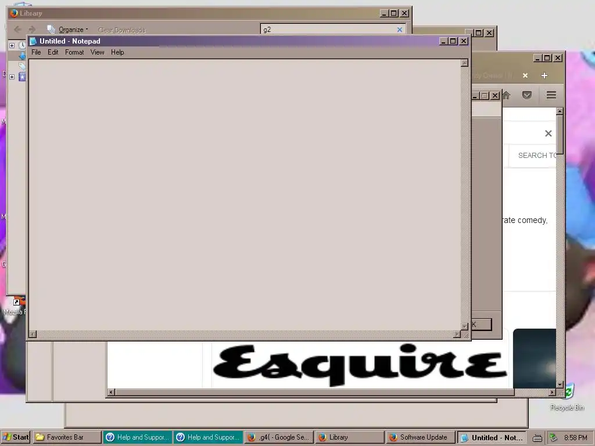
Task: Click the 8:58 PM clock
Action: 576,438
